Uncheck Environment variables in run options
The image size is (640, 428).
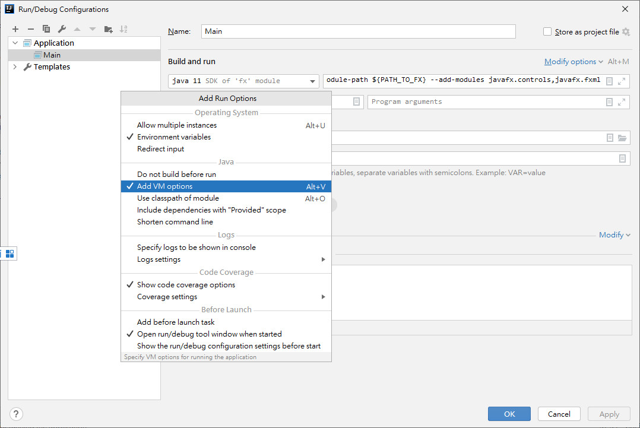click(x=173, y=137)
